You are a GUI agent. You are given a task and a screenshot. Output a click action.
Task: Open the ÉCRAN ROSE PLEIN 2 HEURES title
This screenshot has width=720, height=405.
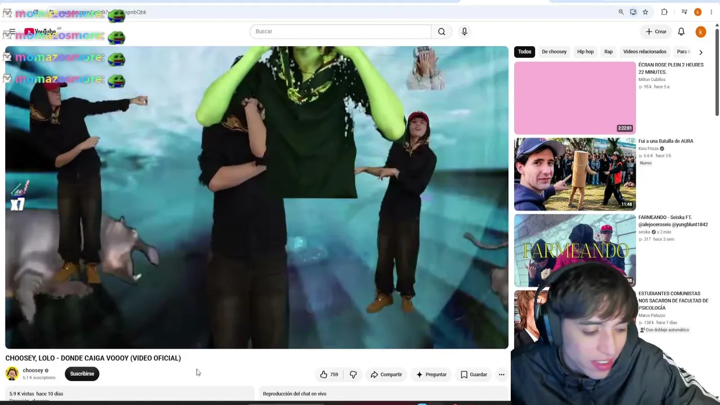(670, 69)
